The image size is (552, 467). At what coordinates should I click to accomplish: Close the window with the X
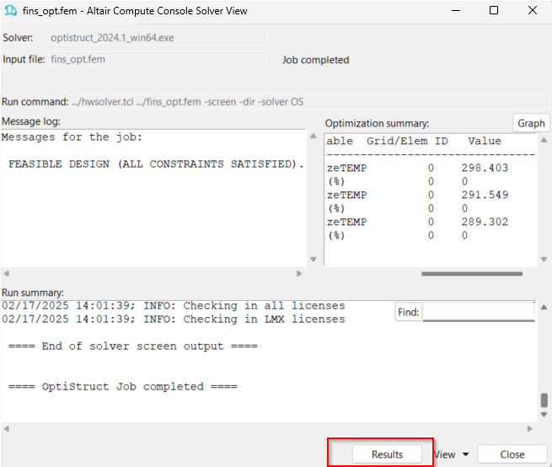(x=533, y=10)
